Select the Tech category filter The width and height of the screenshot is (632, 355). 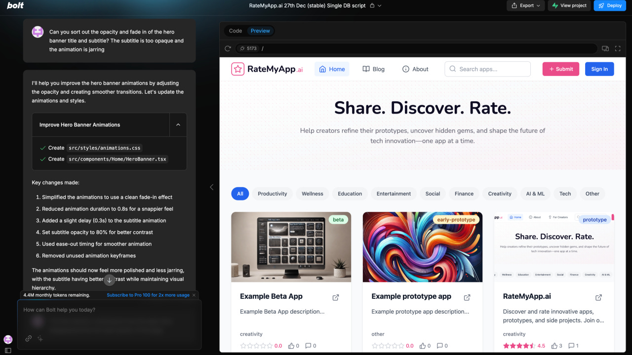point(565,194)
